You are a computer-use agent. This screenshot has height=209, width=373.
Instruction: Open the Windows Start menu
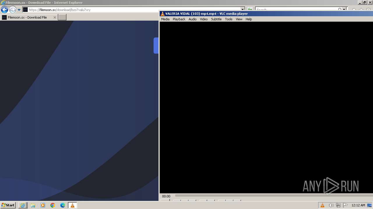(8, 205)
